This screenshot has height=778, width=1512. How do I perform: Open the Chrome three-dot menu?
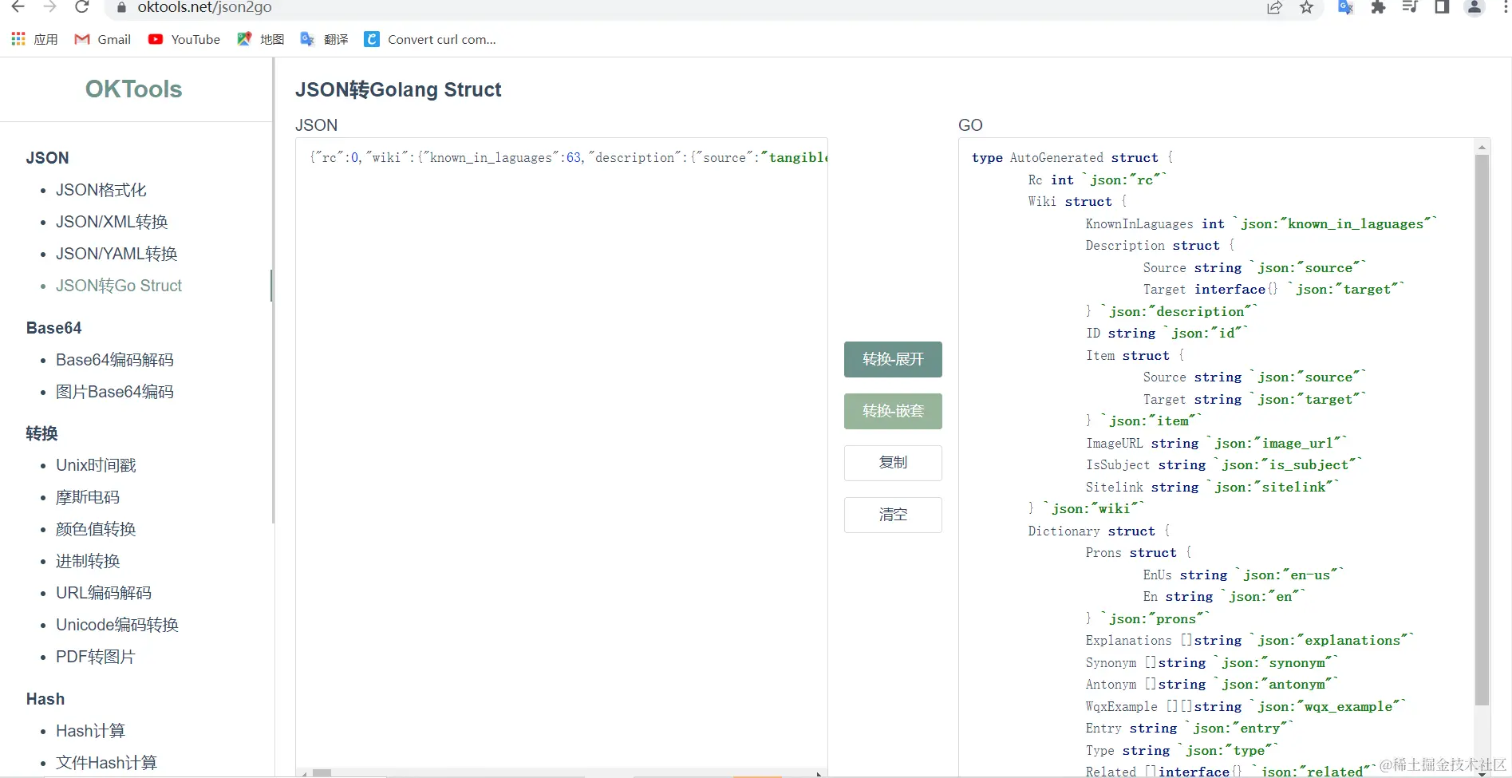pos(1506,7)
